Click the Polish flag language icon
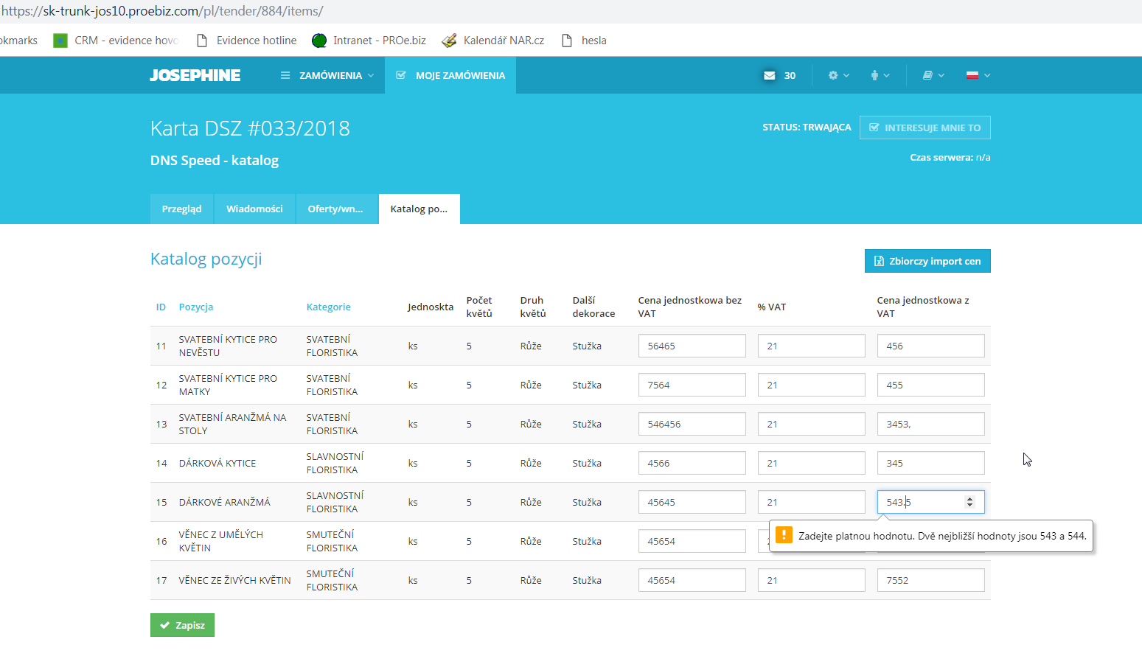 click(x=972, y=75)
